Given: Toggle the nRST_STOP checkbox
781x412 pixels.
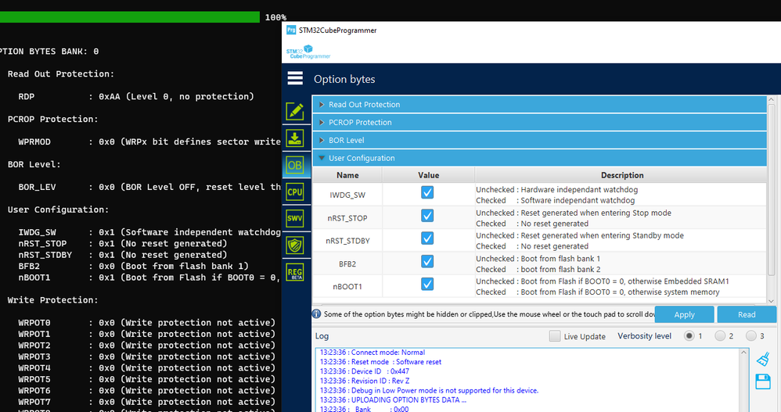Looking at the screenshot, I should click(427, 216).
